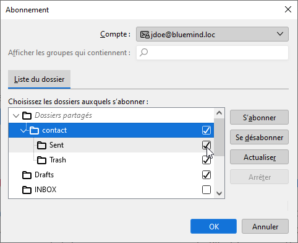The image size is (298, 243).
Task: Click the mail account icon beside jdoe@bluemind.loc
Action: coord(145,35)
